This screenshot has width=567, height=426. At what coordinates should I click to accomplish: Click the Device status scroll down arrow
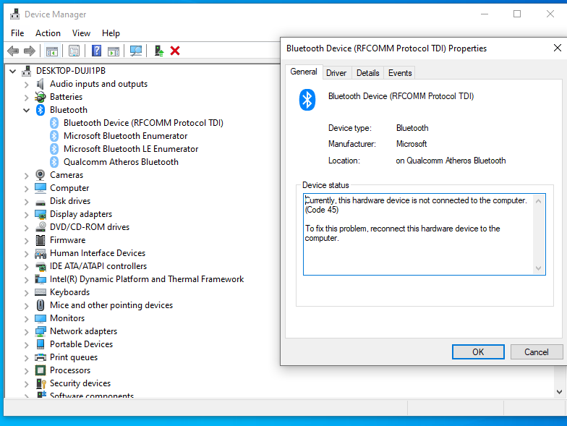pyautogui.click(x=538, y=268)
